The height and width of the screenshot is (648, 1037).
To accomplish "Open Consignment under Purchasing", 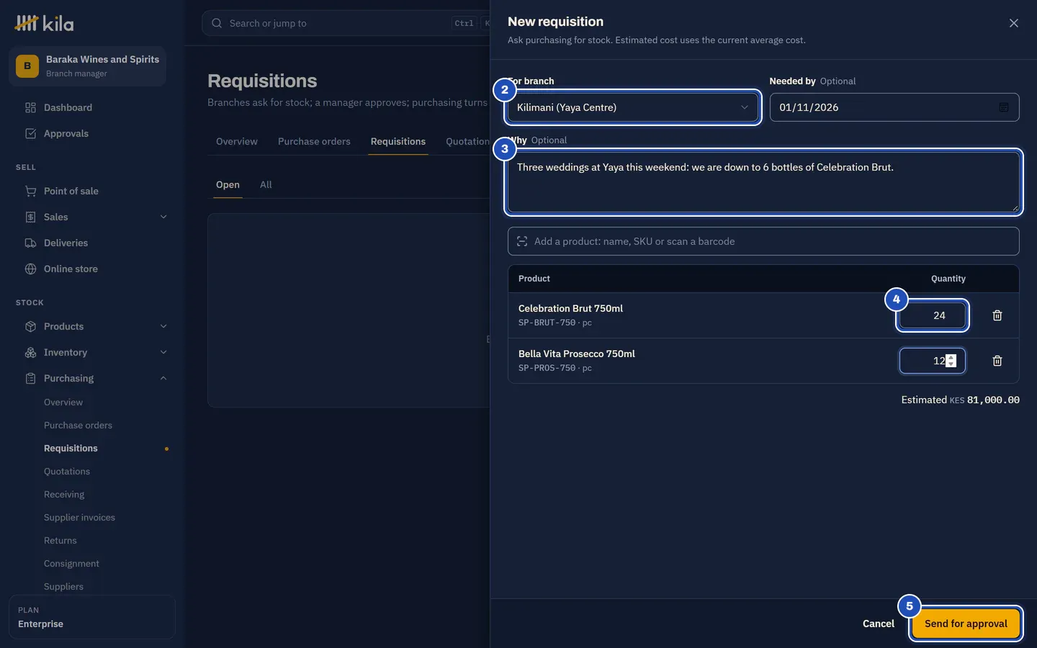I will (71, 563).
